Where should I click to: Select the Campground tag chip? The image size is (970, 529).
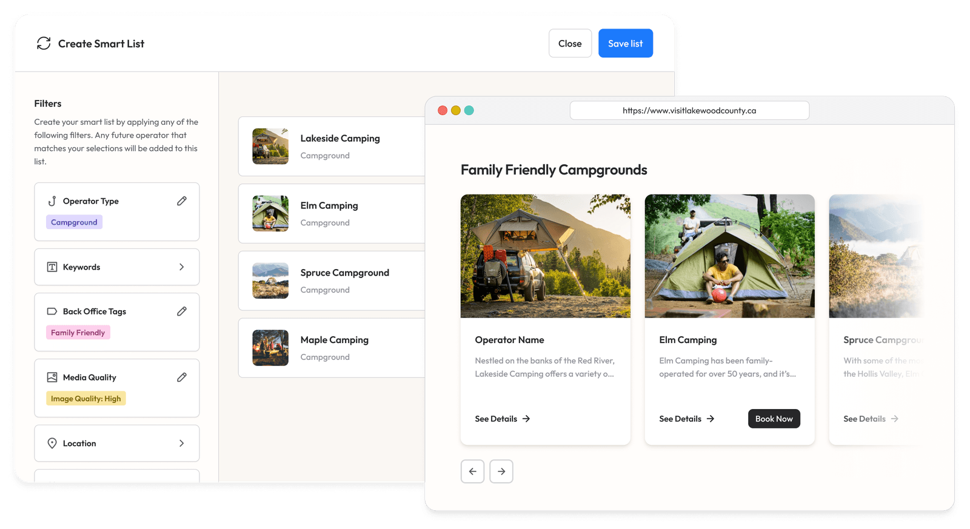74,222
